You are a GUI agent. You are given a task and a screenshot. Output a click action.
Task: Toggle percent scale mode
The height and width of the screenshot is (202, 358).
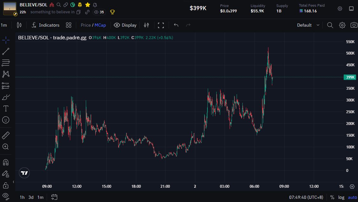click(332, 198)
